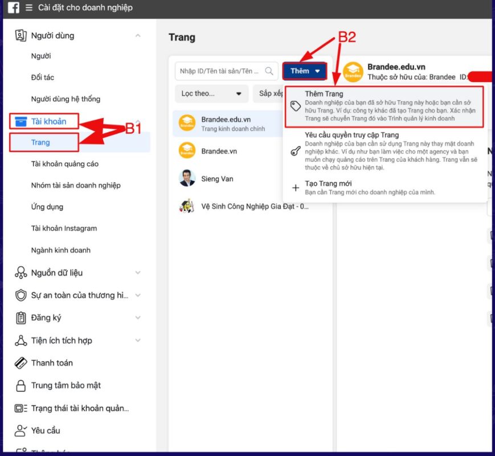The image size is (495, 456).
Task: Click the account status icon
Action: click(x=21, y=408)
